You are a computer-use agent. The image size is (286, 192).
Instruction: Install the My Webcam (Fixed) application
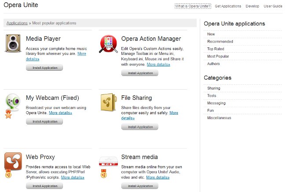click(44, 122)
